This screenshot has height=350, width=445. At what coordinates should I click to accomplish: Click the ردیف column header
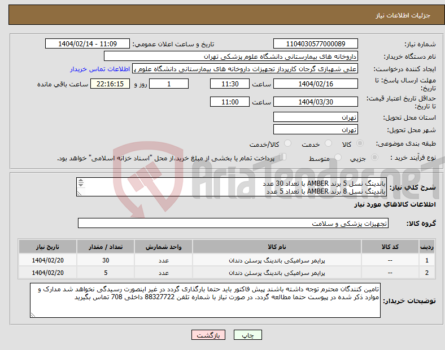click(x=426, y=247)
